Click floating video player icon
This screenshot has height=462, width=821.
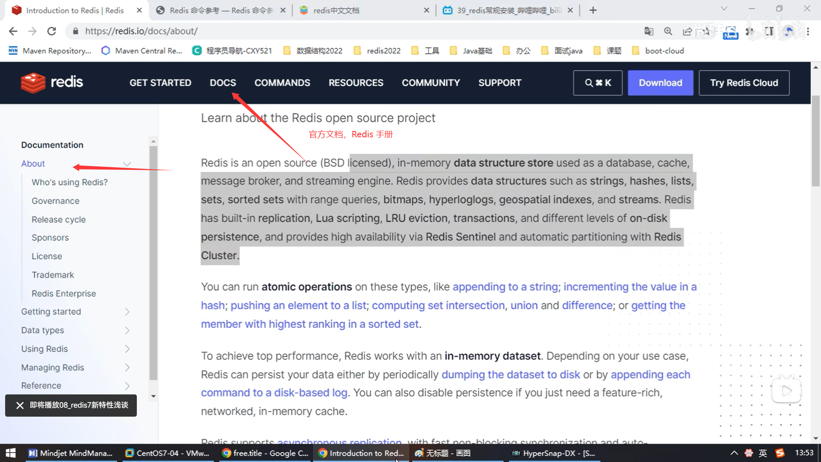click(x=786, y=390)
